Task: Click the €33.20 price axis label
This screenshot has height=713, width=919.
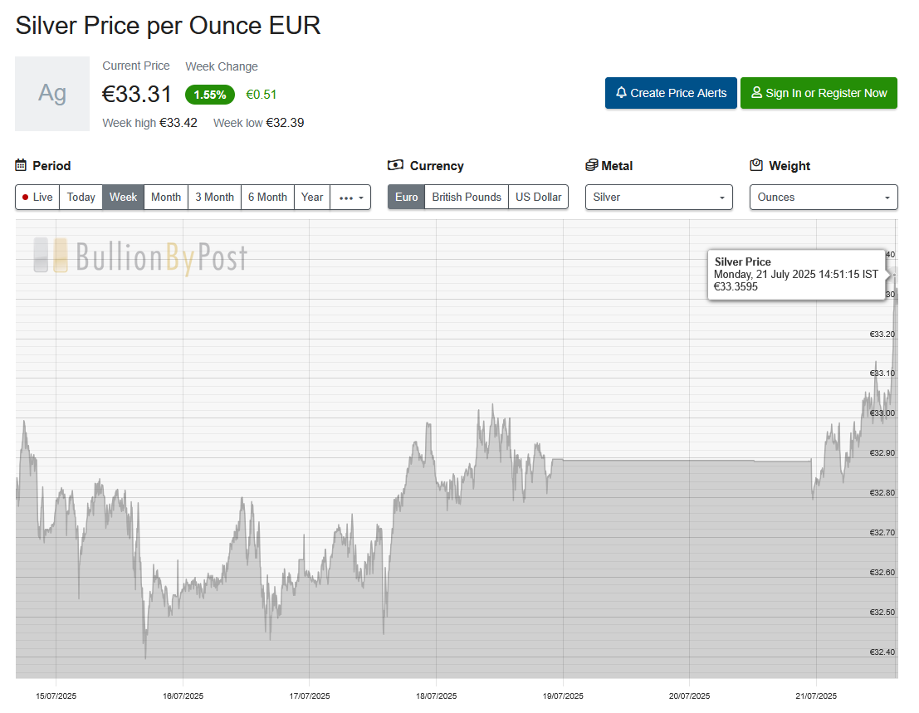Action: 882,334
